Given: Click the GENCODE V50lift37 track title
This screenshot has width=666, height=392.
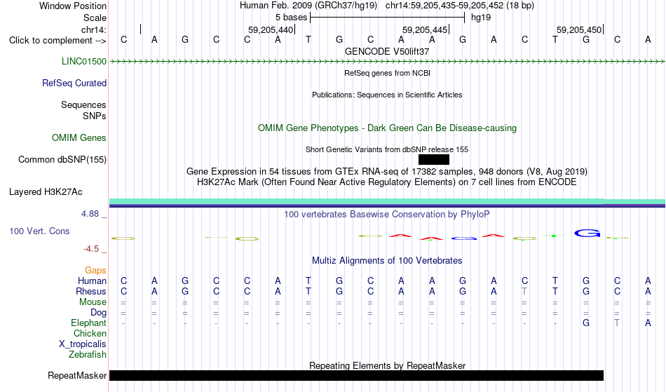Looking at the screenshot, I should (387, 51).
